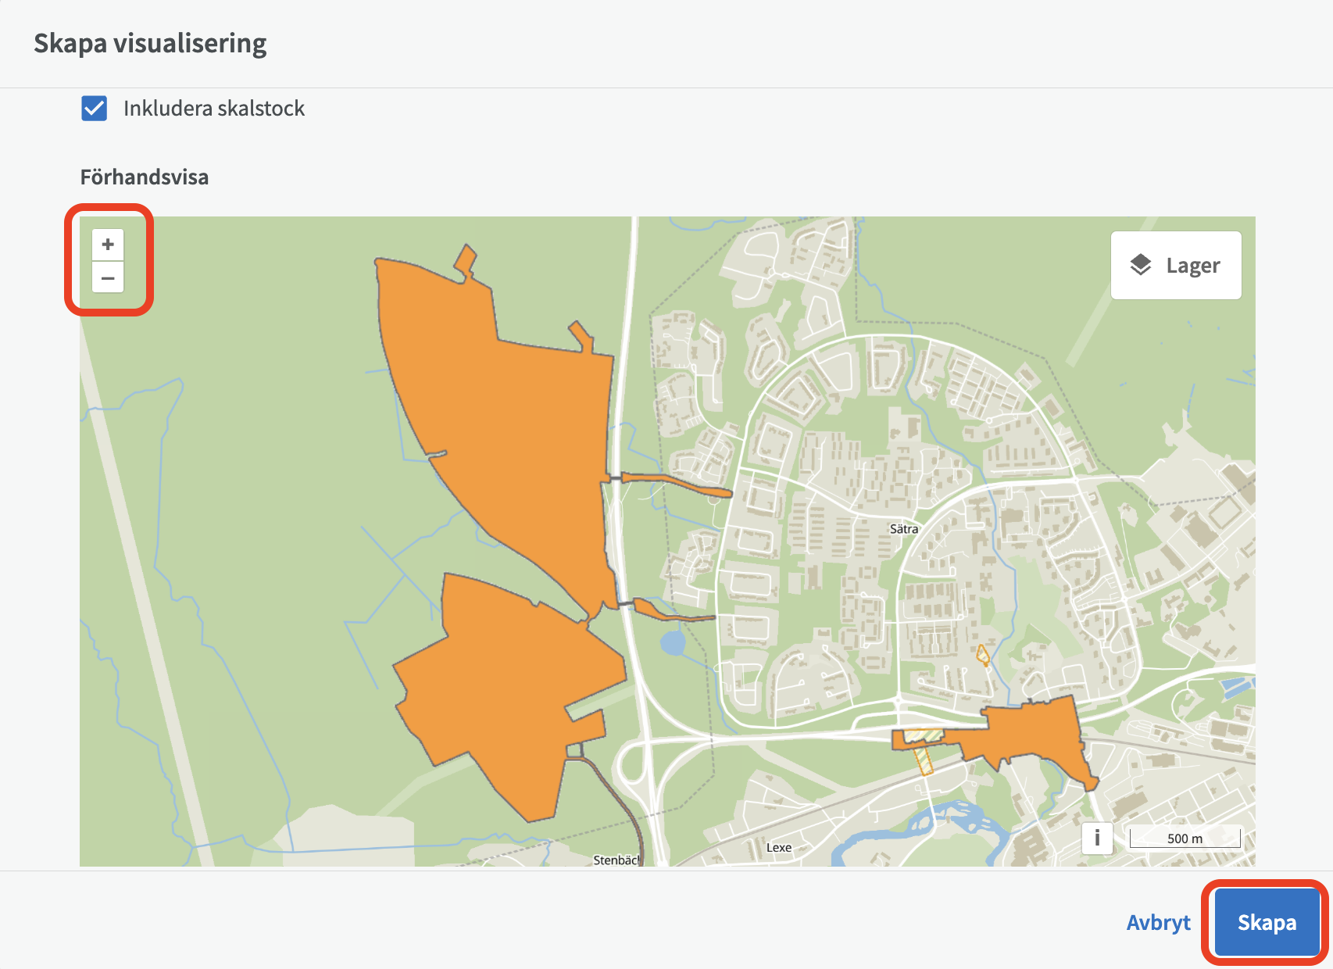The width and height of the screenshot is (1333, 969).
Task: Zoom in on the preview map
Action: pyautogui.click(x=108, y=245)
